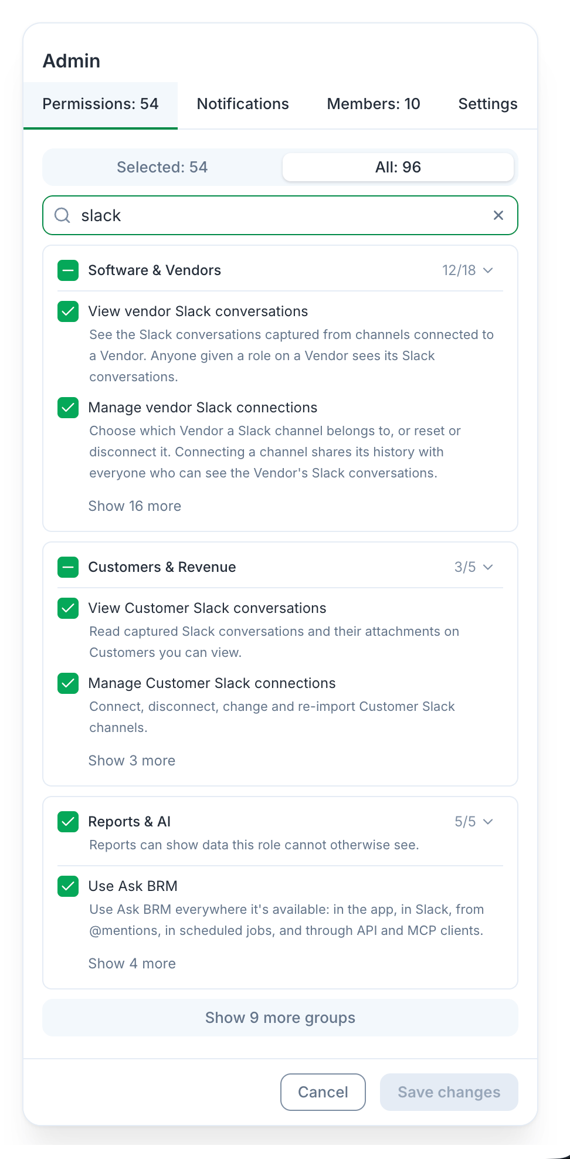Switch to the Members: 10 tab
This screenshot has height=1159, width=570.
click(374, 104)
